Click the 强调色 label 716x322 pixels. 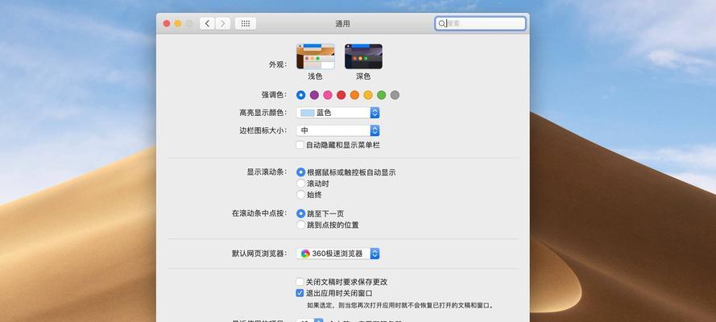(x=274, y=95)
